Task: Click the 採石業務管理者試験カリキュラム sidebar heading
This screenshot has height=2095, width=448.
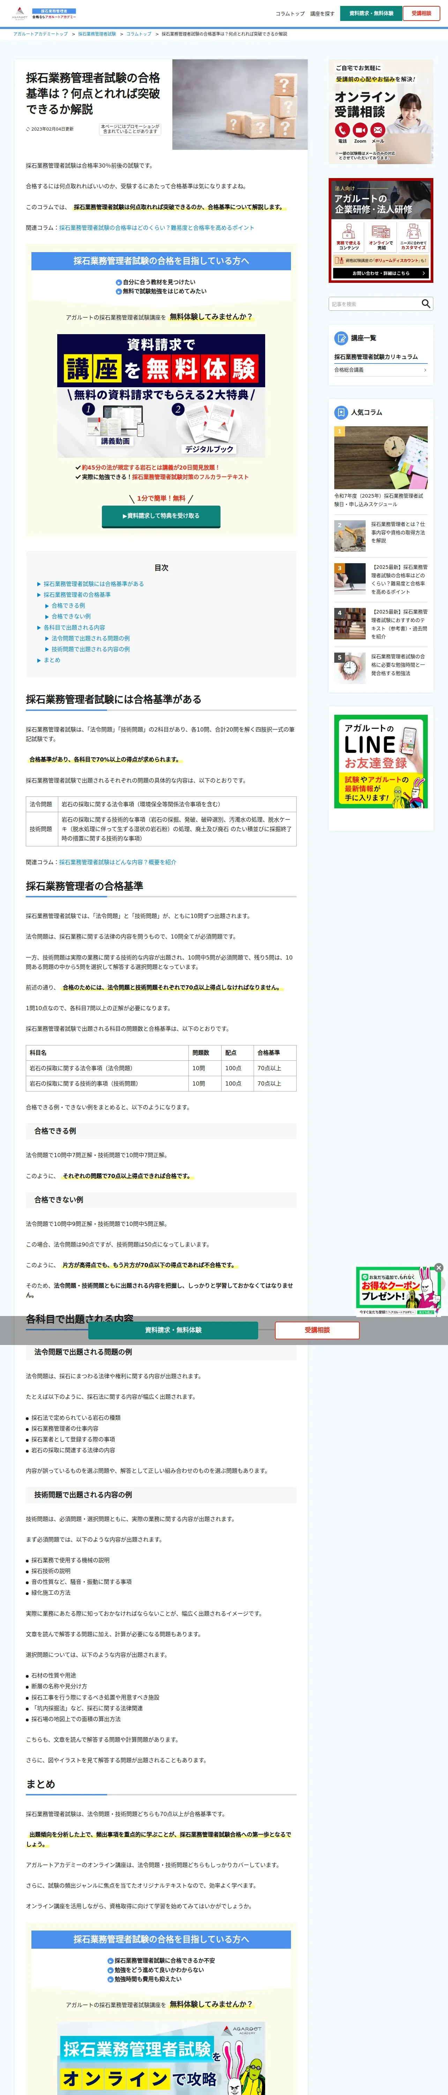Action: (x=376, y=357)
